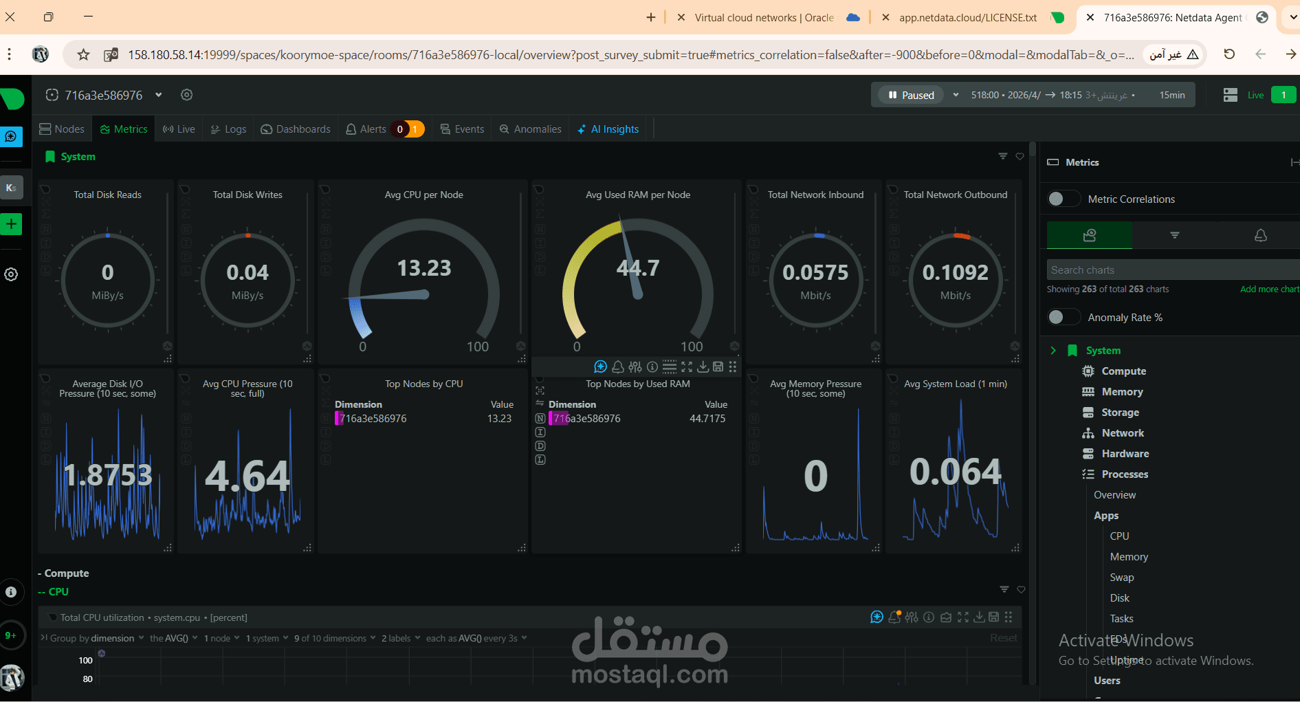Click Add more charts link
This screenshot has height=702, width=1300.
(1270, 289)
